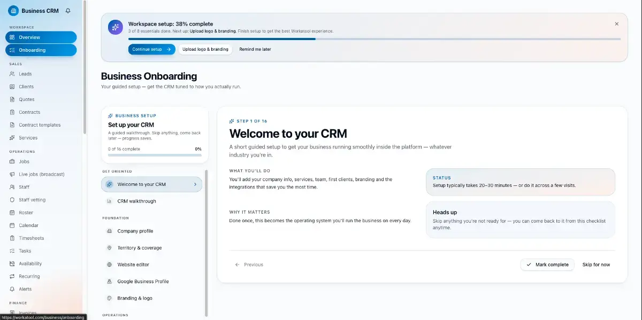
Task: Click the Jobs sidebar icon
Action: 12,161
